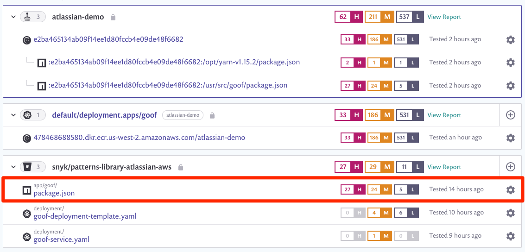View Report for snyk/patterns-library-atlassian-aws
The image size is (525, 252).
[x=444, y=167]
